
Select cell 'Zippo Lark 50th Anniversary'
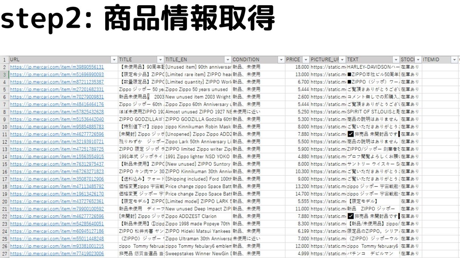[198, 142]
